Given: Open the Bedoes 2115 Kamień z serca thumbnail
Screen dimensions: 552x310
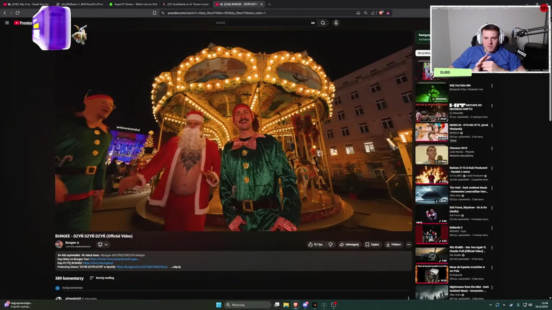Looking at the screenshot, I should click(x=432, y=174).
